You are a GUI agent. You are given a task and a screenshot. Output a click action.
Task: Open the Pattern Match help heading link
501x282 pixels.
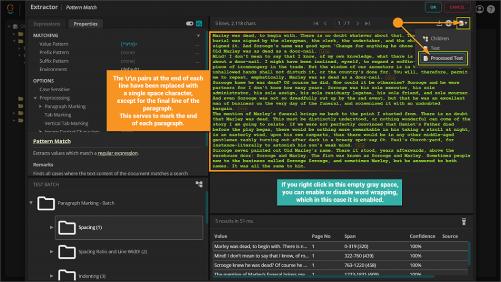(52, 141)
